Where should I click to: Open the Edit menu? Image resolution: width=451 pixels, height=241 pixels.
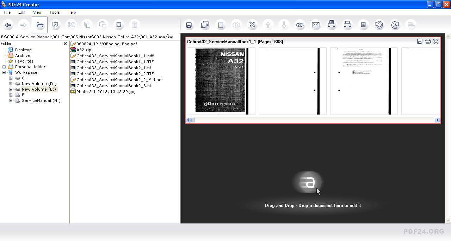click(x=22, y=12)
